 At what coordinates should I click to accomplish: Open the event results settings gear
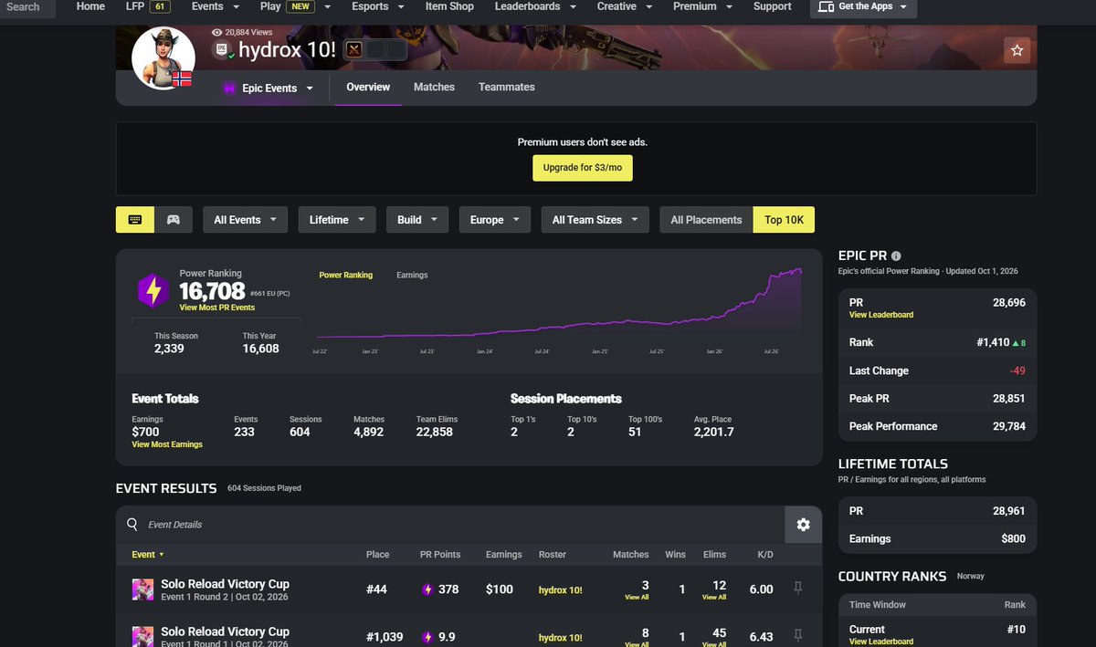click(x=804, y=524)
